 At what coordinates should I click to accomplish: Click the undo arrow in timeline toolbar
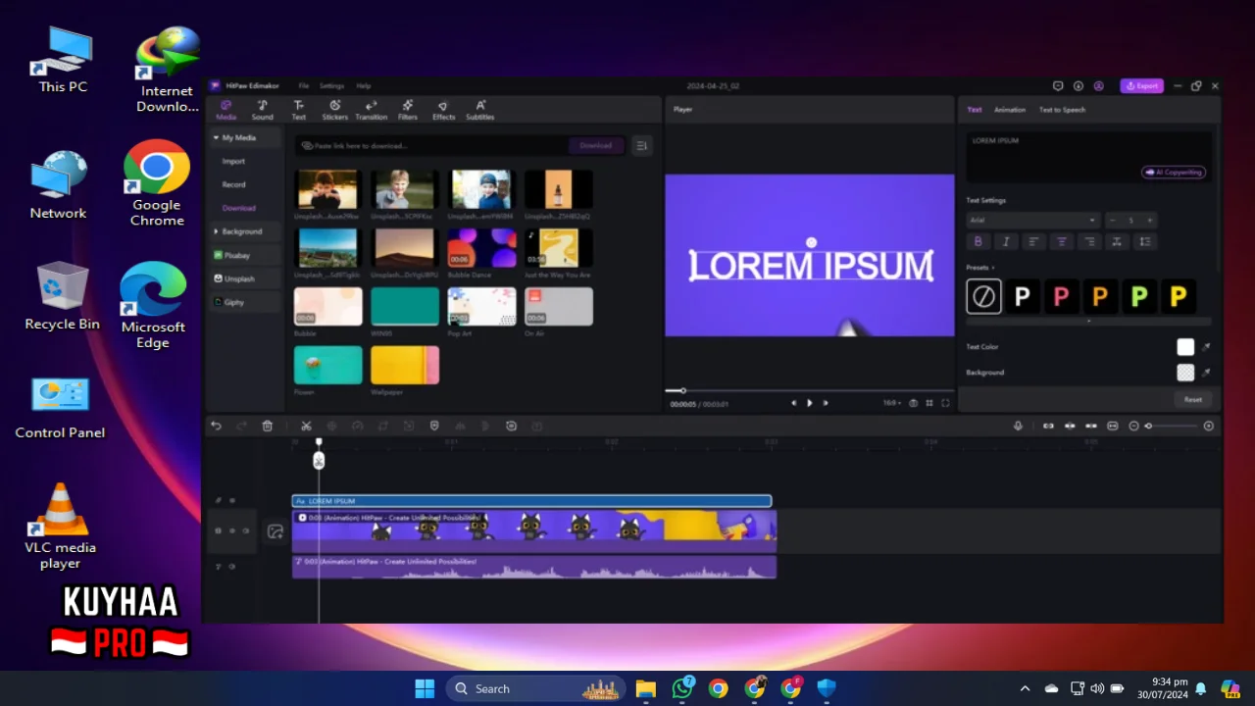pos(216,426)
